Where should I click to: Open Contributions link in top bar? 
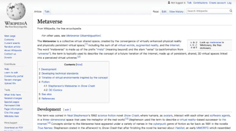(x=200, y=3)
